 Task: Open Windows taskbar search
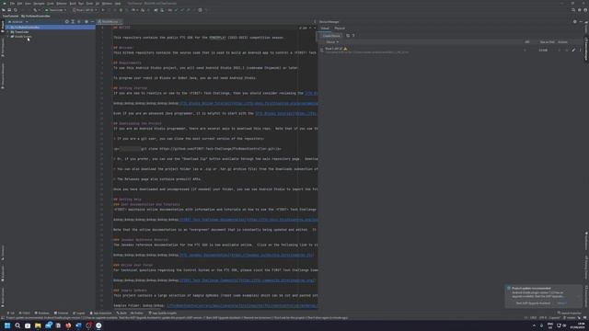point(17,325)
